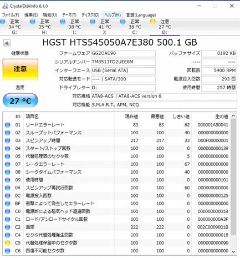This screenshot has height=258, width=240.
Task: Click the yellow 注意 health status button
Action: coord(21,69)
